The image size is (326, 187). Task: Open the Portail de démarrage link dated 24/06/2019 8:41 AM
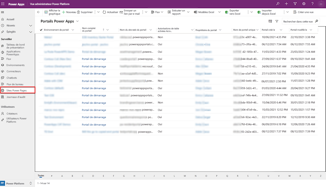pos(94,66)
